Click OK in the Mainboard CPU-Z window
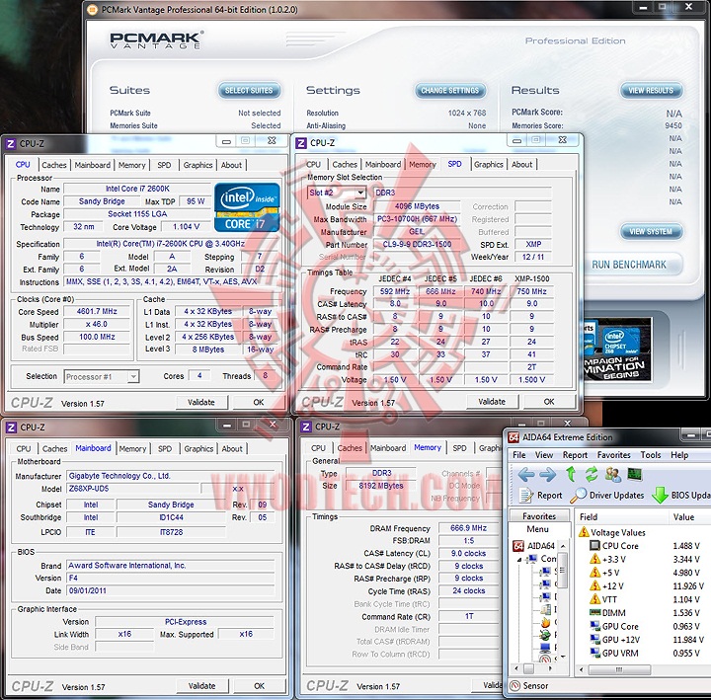Image resolution: width=711 pixels, height=700 pixels. [260, 686]
